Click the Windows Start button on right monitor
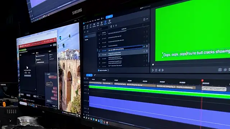230x129 pixels. point(84,117)
